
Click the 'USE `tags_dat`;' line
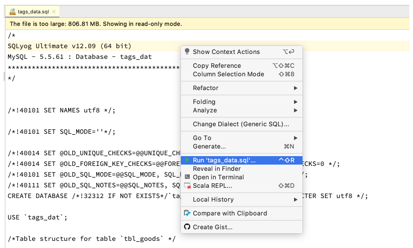tap(37, 217)
